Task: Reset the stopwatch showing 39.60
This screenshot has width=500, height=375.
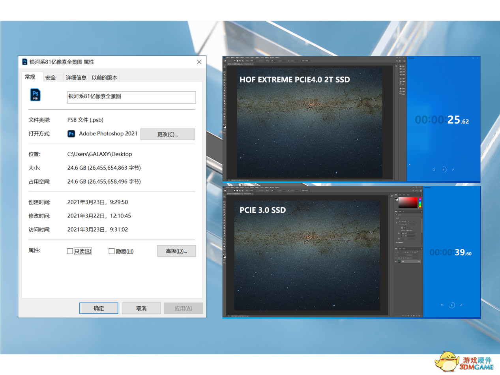Action: click(442, 305)
